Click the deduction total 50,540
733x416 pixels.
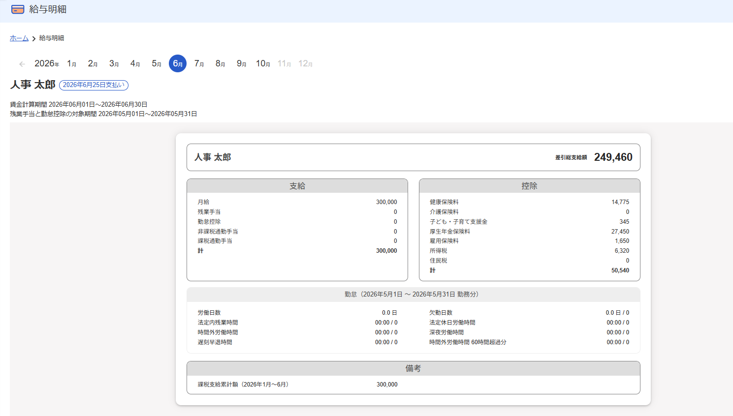[620, 270]
